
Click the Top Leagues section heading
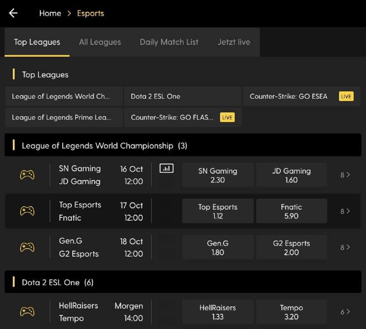click(45, 74)
